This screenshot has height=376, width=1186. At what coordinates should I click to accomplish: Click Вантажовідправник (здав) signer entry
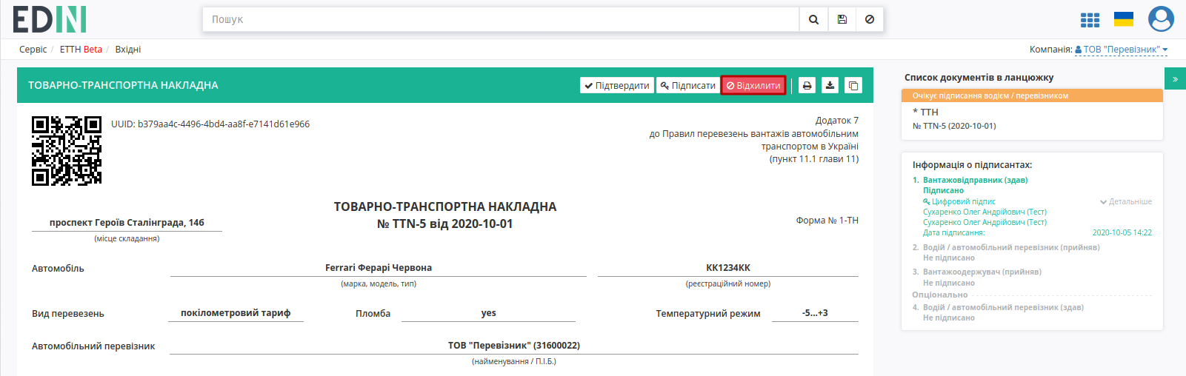tap(975, 180)
